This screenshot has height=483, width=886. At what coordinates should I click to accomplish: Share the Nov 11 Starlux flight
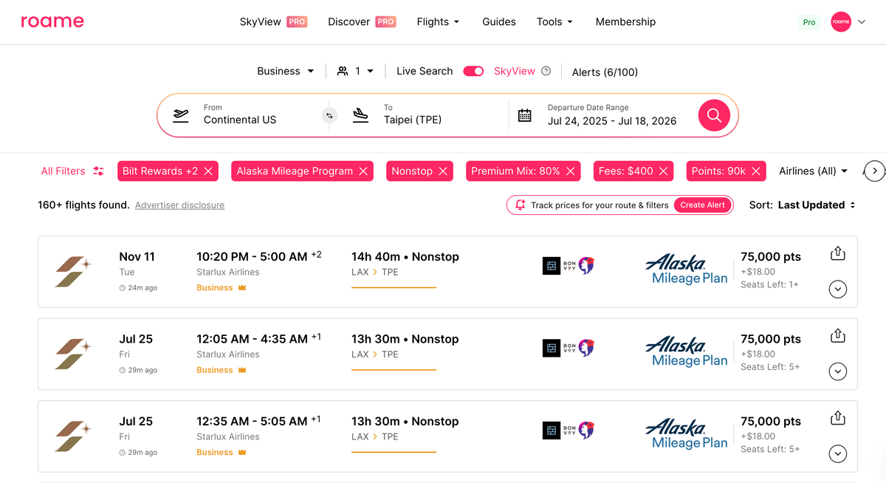[x=837, y=253]
